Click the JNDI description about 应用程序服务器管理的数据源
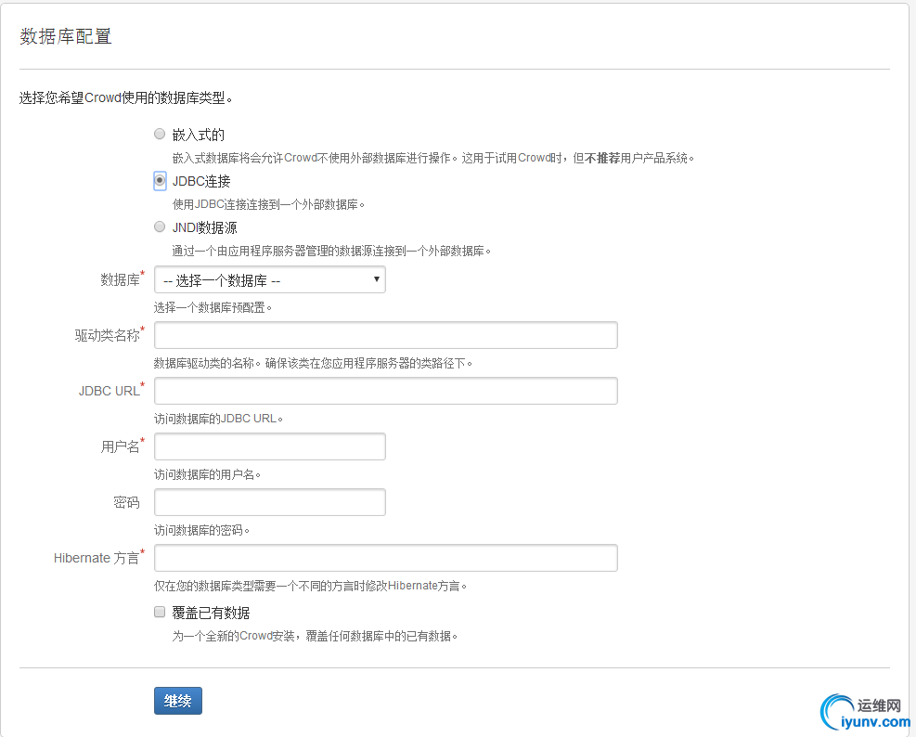Viewport: 916px width, 737px height. pyautogui.click(x=331, y=251)
